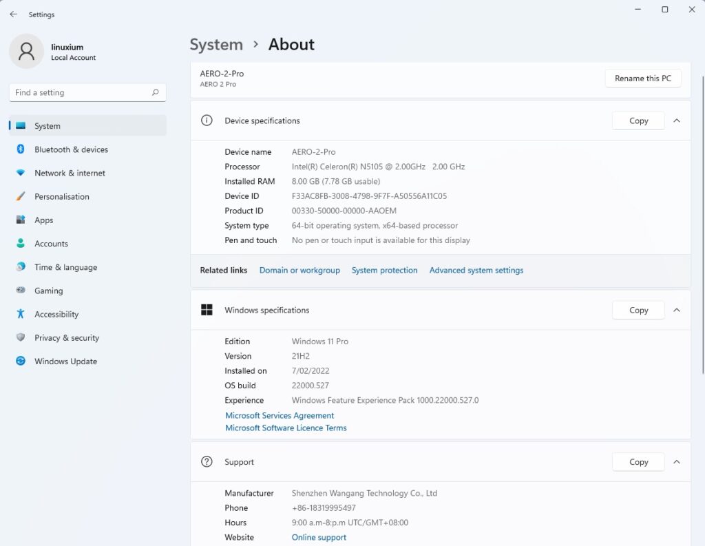Select Time & language in sidebar
Viewport: 705px width, 546px height.
click(x=65, y=267)
